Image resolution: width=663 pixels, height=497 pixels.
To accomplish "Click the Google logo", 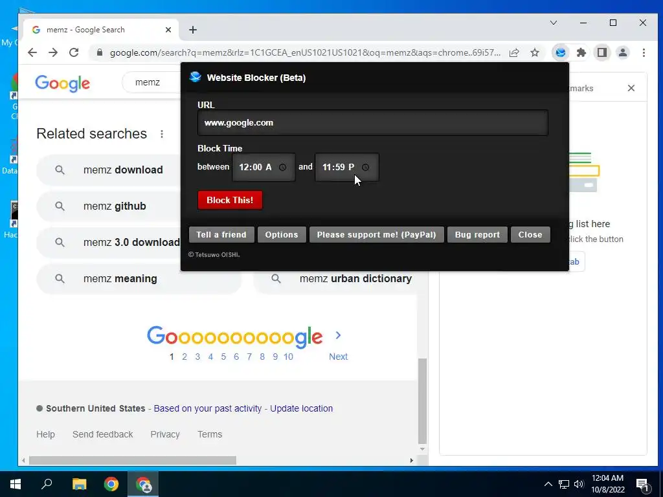I will (63, 83).
